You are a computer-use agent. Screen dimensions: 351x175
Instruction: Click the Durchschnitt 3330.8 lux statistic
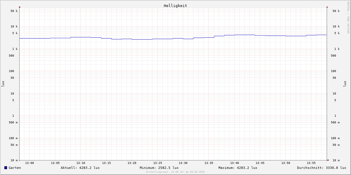pos(321,168)
